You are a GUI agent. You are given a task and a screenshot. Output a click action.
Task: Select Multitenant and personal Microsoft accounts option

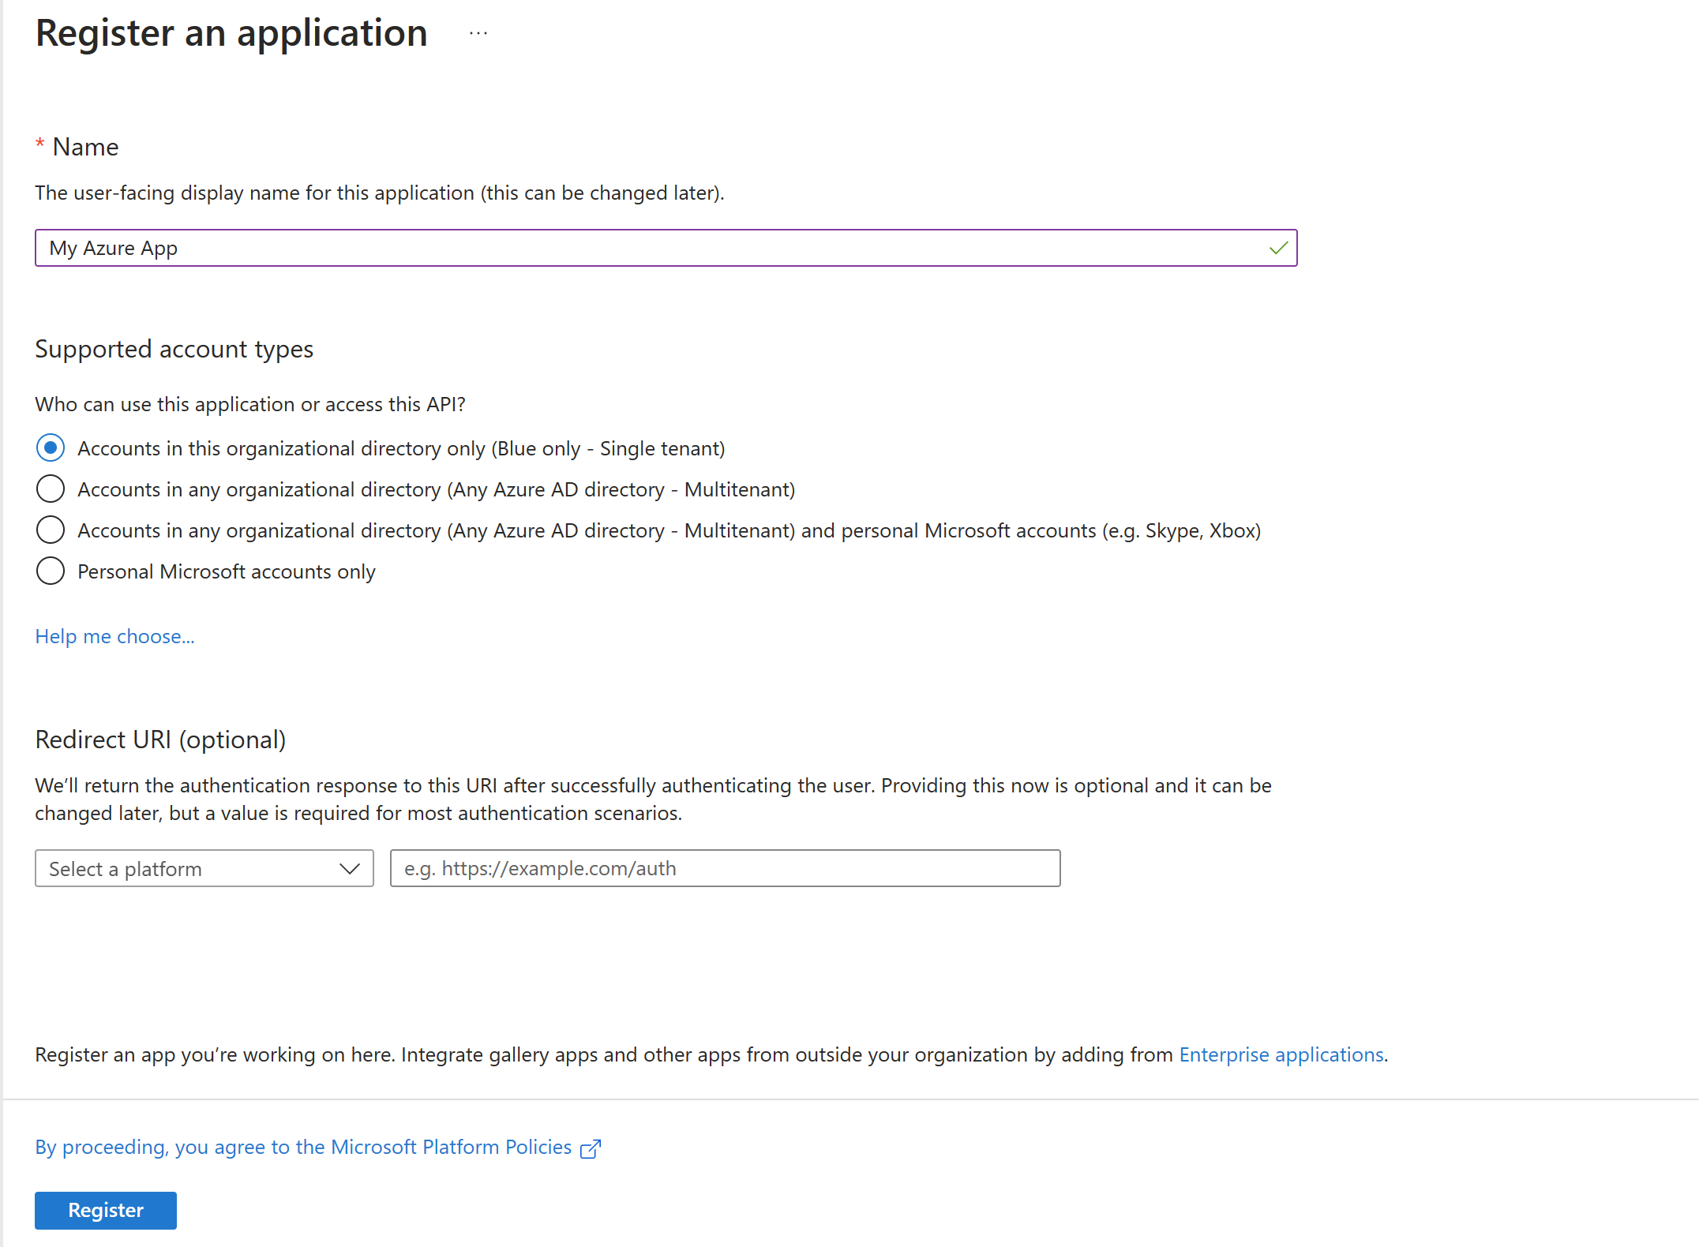[x=50, y=530]
